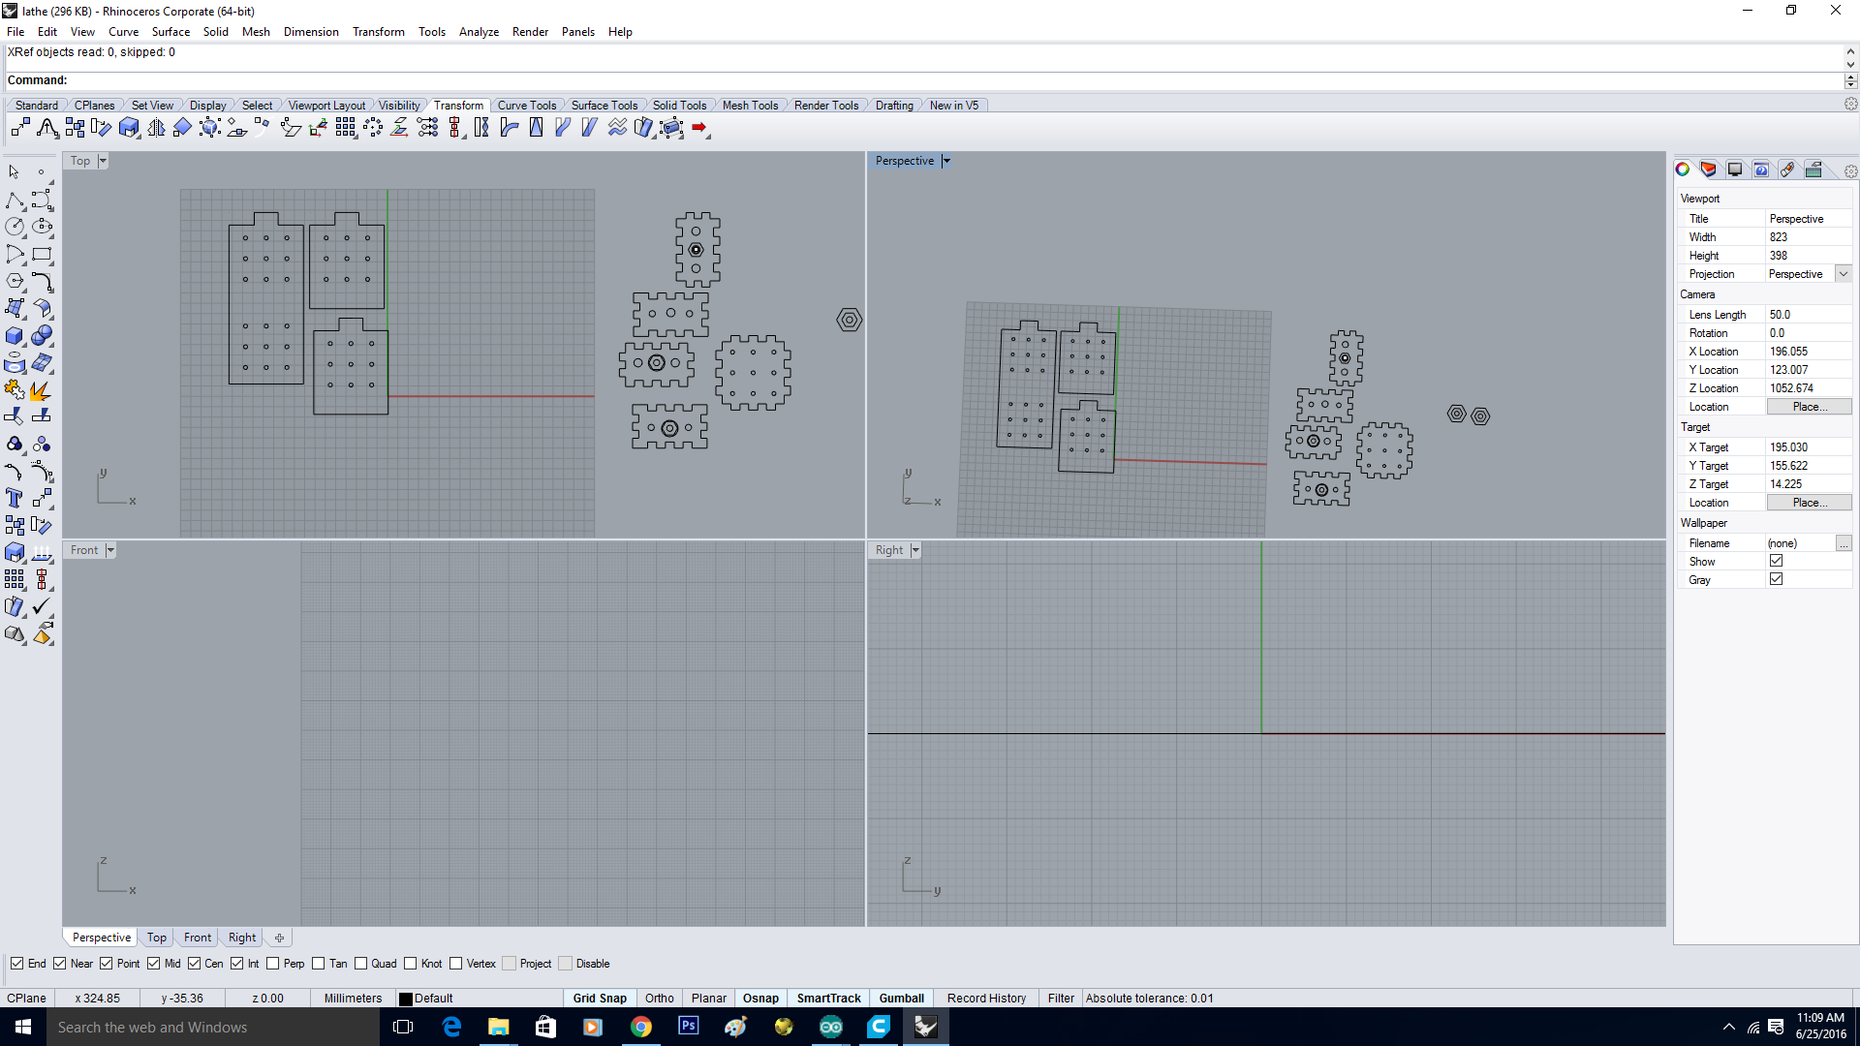The height and width of the screenshot is (1046, 1860).
Task: Select the arrow selection tool
Action: click(x=14, y=171)
